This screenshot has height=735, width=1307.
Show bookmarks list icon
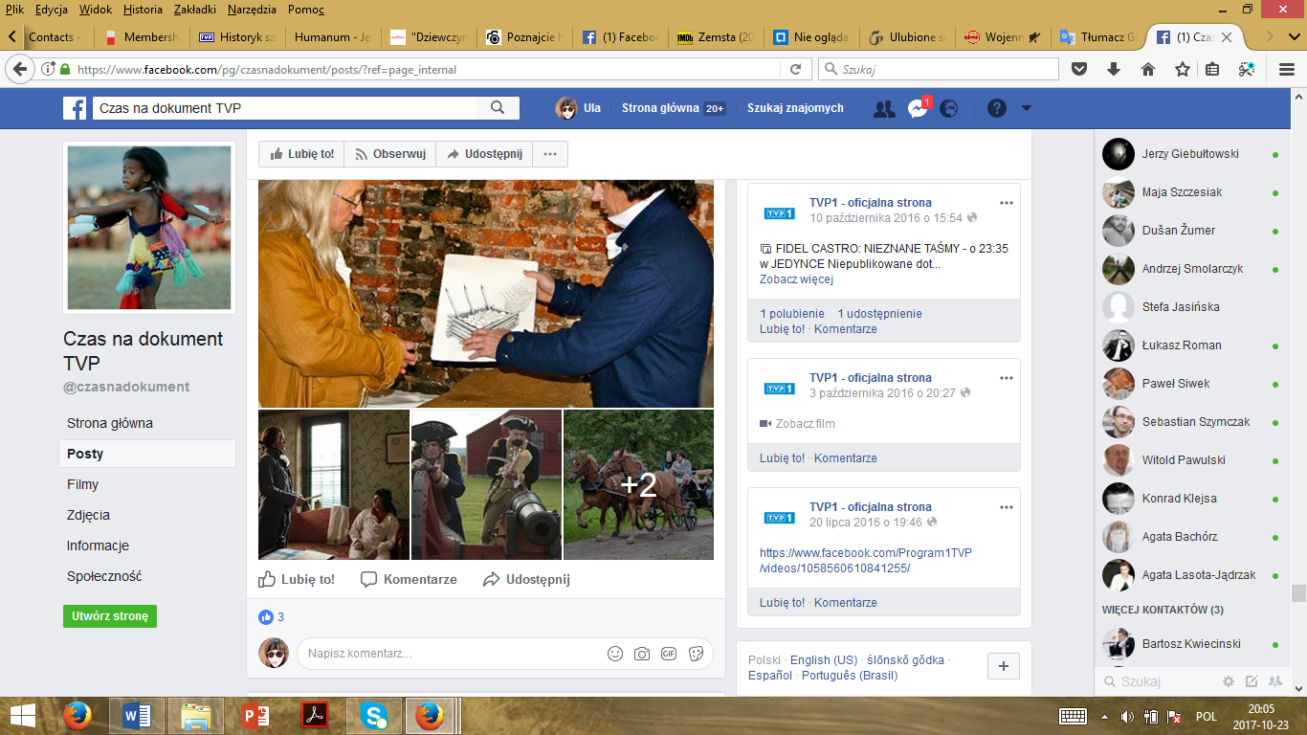tap(1211, 69)
